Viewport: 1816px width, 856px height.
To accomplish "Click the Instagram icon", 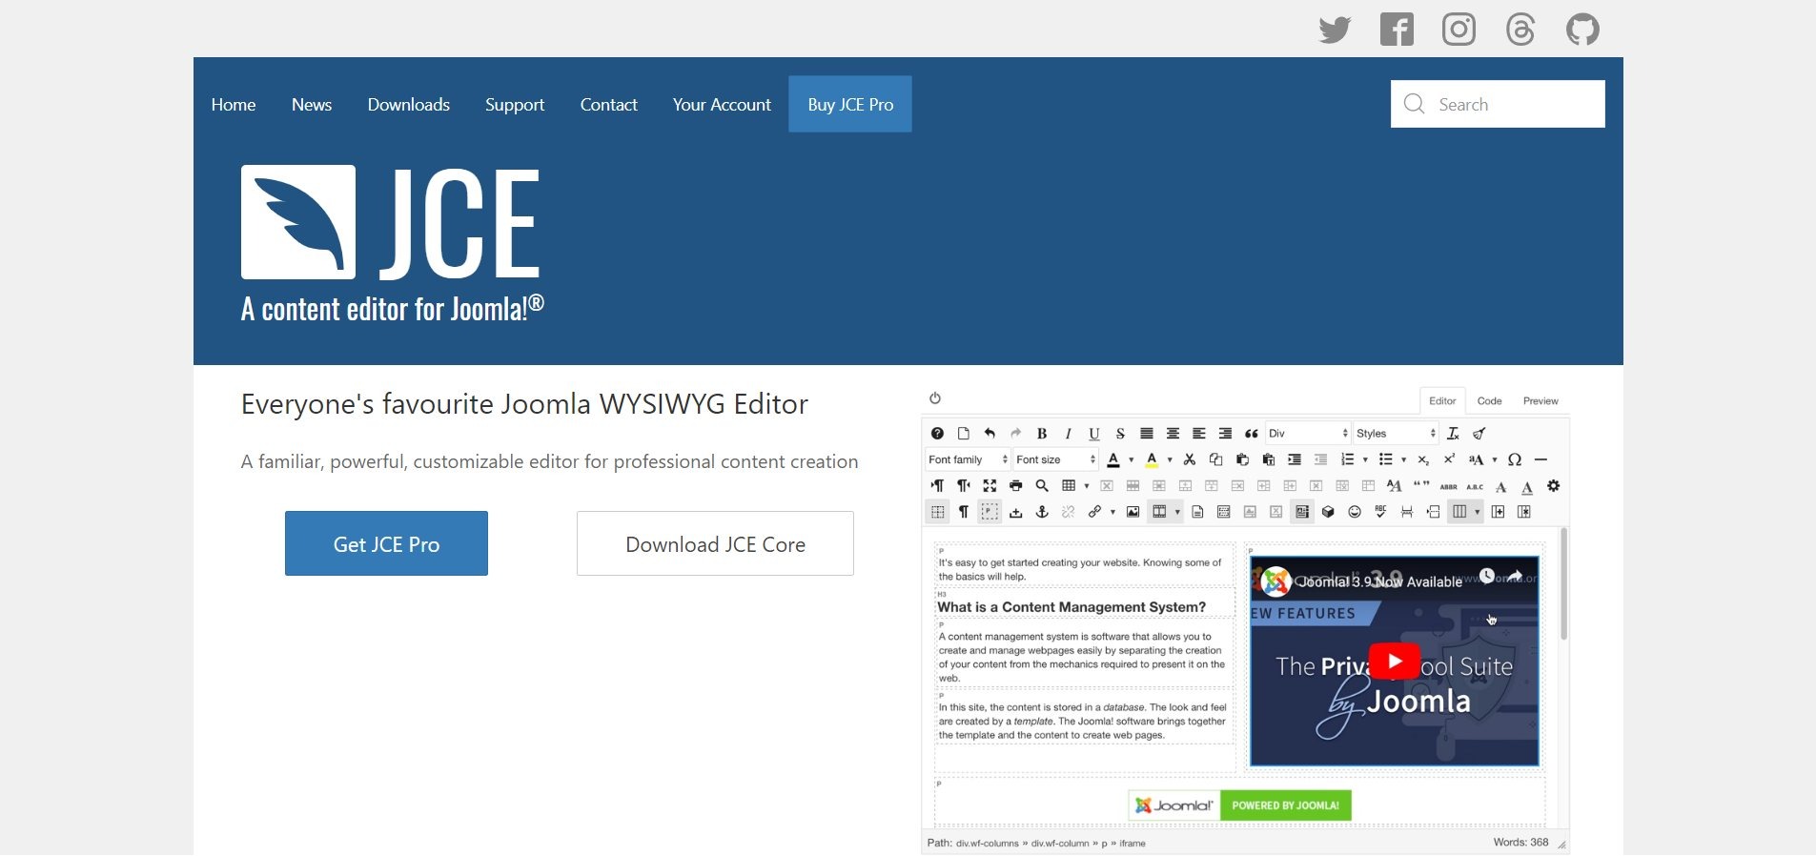I will [1459, 30].
